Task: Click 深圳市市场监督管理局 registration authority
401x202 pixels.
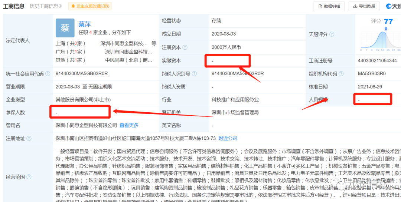Action: click(235, 112)
